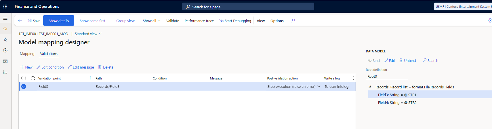Open the Standard view dropdown
This screenshot has height=129, width=492.
[88, 34]
